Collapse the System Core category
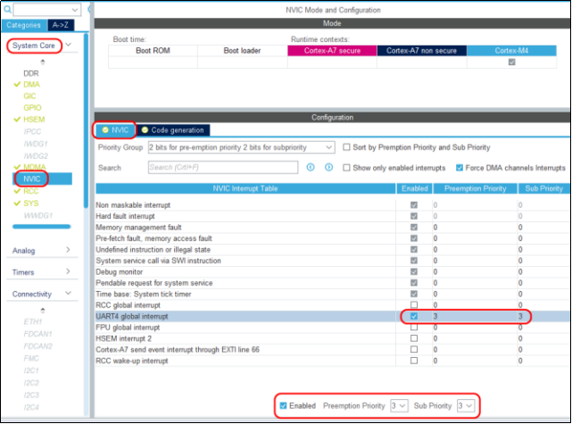The height and width of the screenshot is (424, 572). (x=68, y=45)
